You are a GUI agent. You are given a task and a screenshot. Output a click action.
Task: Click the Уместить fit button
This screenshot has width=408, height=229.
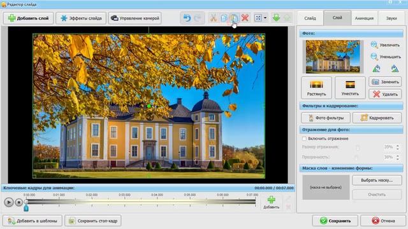tap(350, 88)
